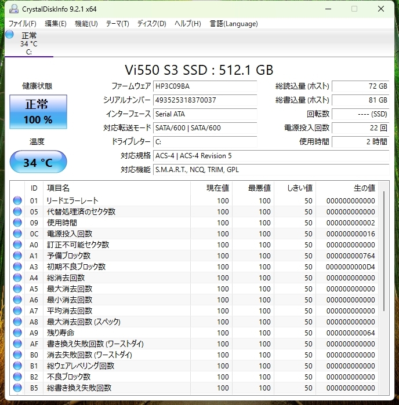399x405 pixels.
Task: Click the 回転数 value ---- (SSD)
Action: coord(361,114)
